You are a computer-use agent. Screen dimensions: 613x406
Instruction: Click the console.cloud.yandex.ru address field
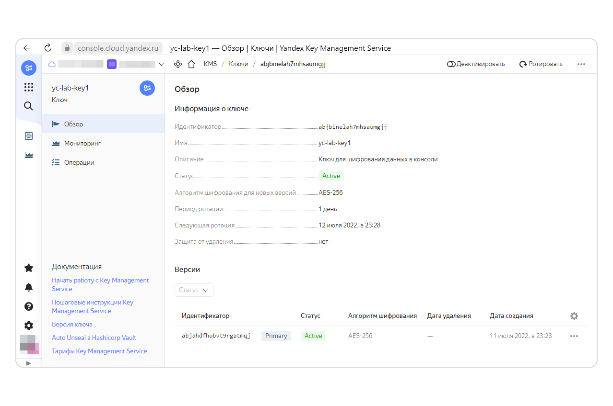click(118, 48)
